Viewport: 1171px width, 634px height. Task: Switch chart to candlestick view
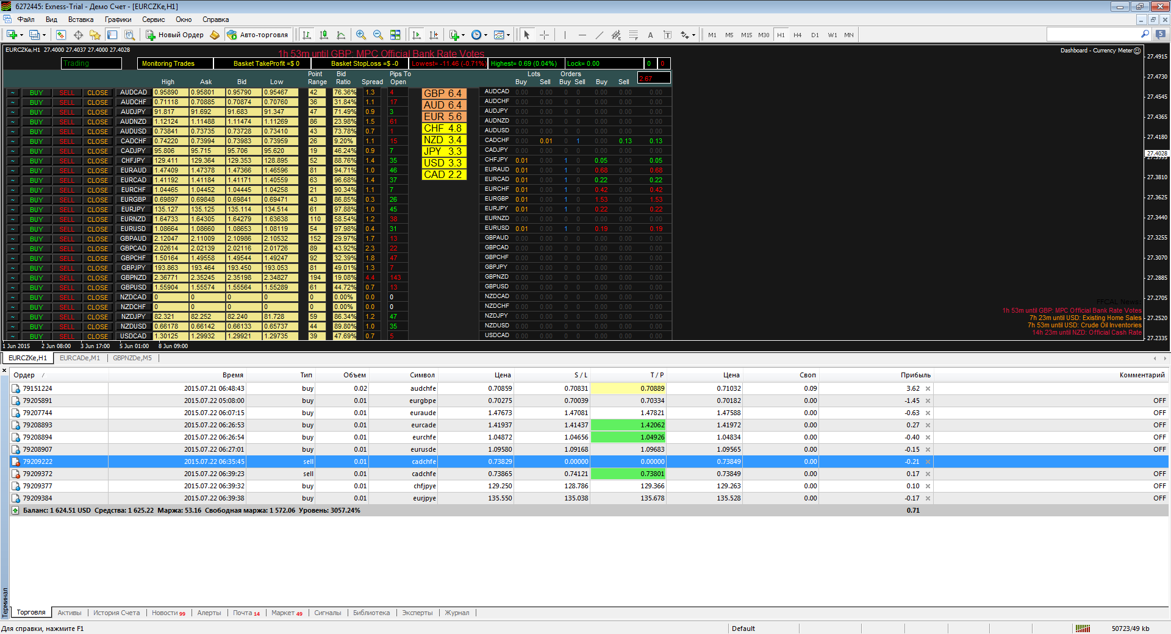click(324, 35)
